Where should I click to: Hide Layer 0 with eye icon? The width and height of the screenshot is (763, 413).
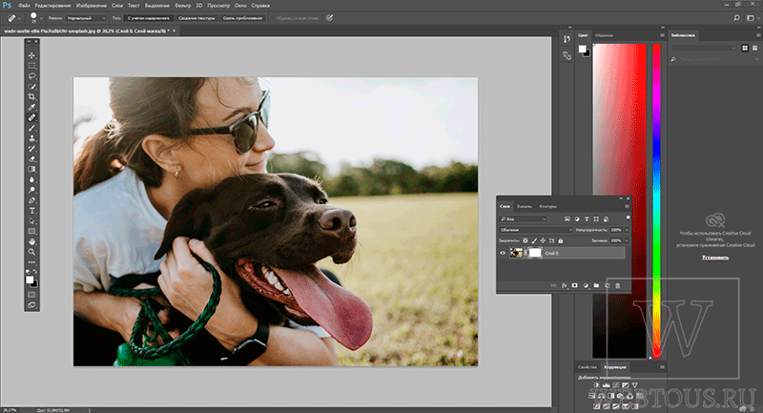(503, 253)
